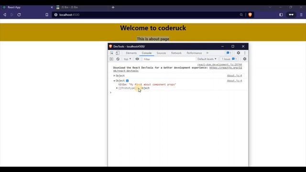Expand the first collapsed Object entry
Screen dimensions: 306x172
point(114,75)
